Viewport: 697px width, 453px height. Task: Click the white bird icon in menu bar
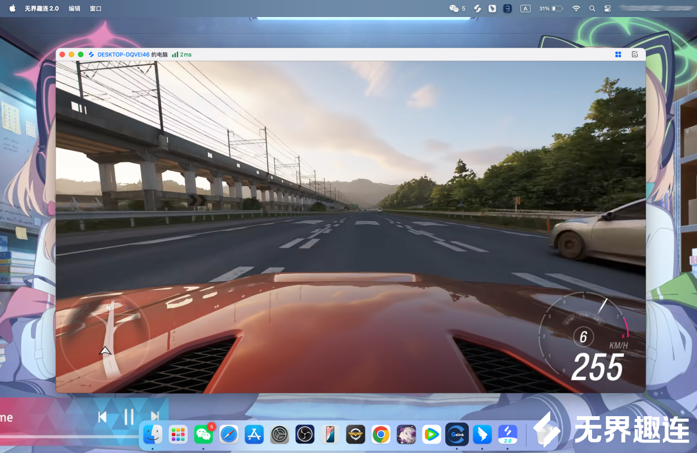[493, 8]
